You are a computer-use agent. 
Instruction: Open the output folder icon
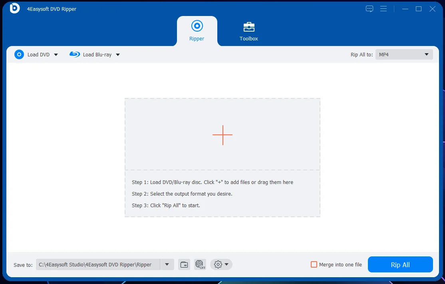(x=184, y=265)
